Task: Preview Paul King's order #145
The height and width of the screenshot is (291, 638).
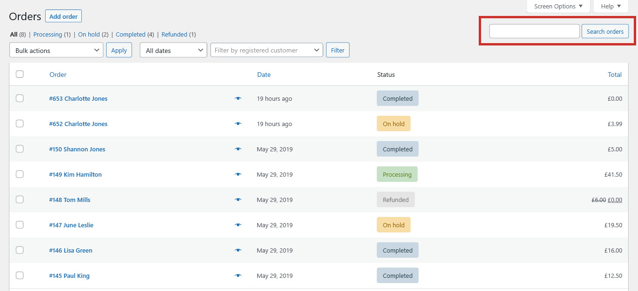Action: click(238, 276)
